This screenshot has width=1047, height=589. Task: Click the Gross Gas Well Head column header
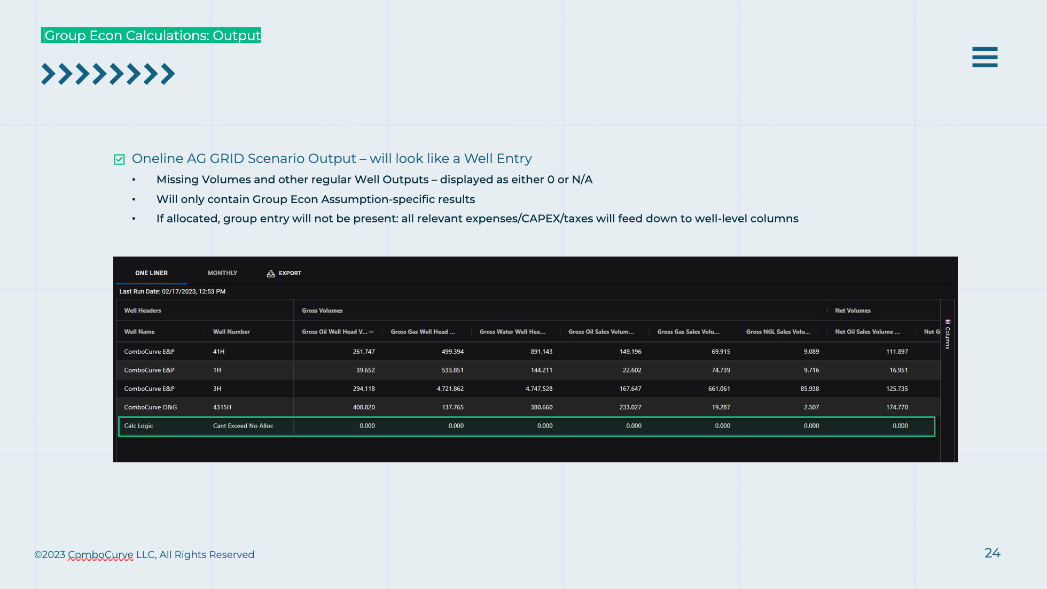tap(423, 332)
